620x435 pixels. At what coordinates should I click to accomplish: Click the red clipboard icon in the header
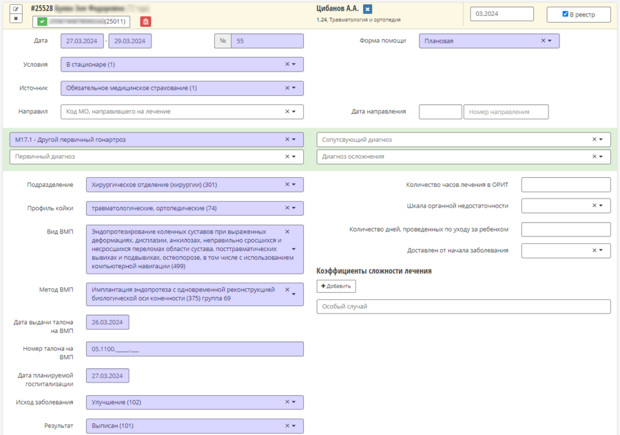coord(145,22)
